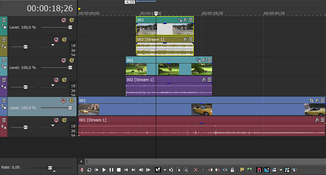
Task: Toggle Ignore Event Grouping icon
Action: tap(294, 170)
